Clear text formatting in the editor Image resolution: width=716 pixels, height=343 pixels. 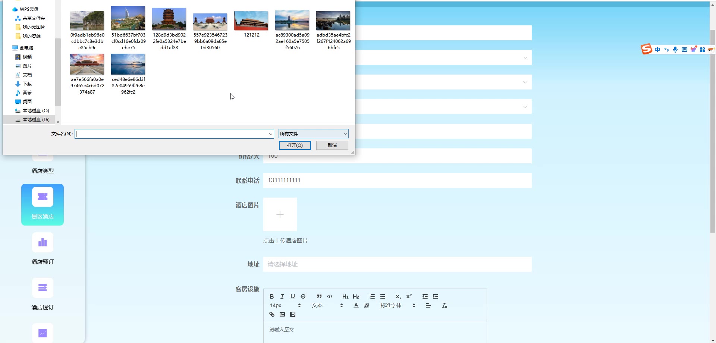coord(445,305)
